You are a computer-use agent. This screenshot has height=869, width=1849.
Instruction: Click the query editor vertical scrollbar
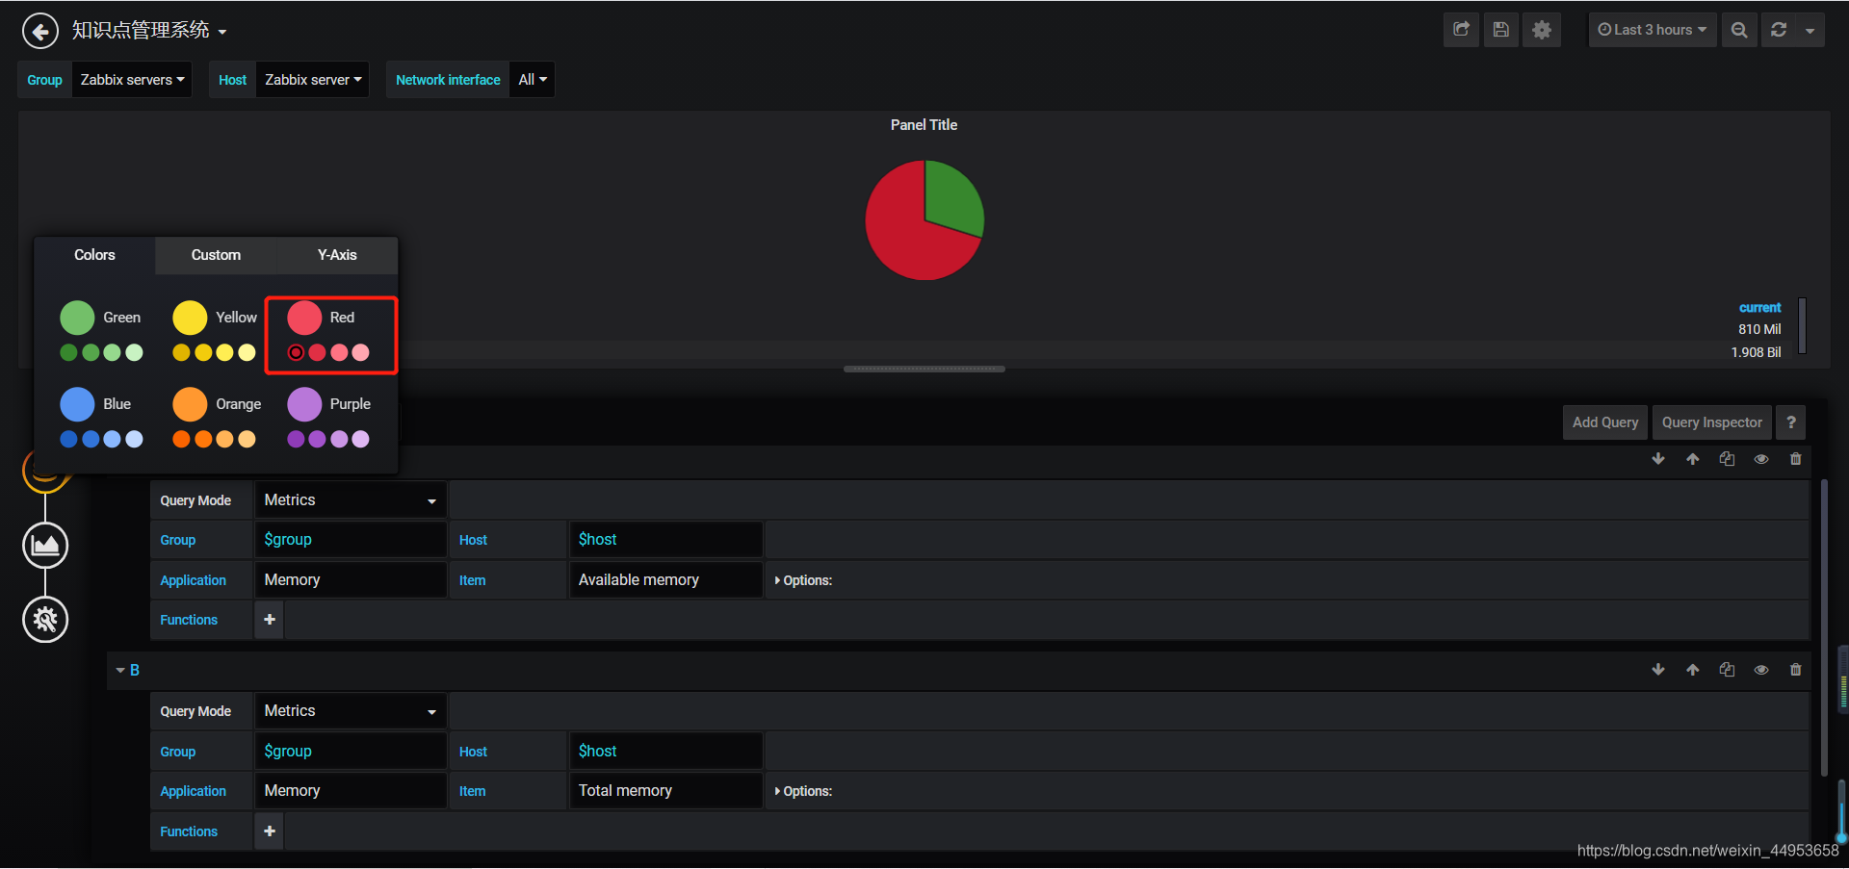pos(1824,626)
